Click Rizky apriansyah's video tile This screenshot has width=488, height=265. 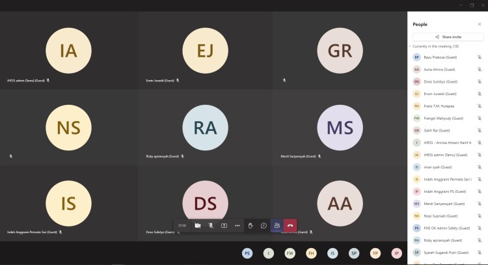click(204, 128)
